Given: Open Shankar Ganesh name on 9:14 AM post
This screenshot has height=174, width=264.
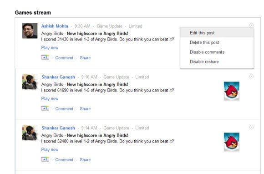Looking at the screenshot, I should (x=58, y=128).
